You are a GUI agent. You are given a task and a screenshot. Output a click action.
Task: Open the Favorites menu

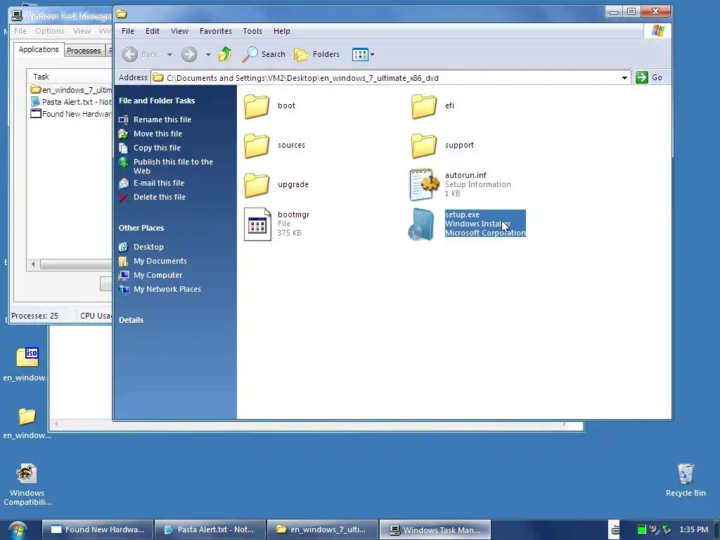coord(215,31)
